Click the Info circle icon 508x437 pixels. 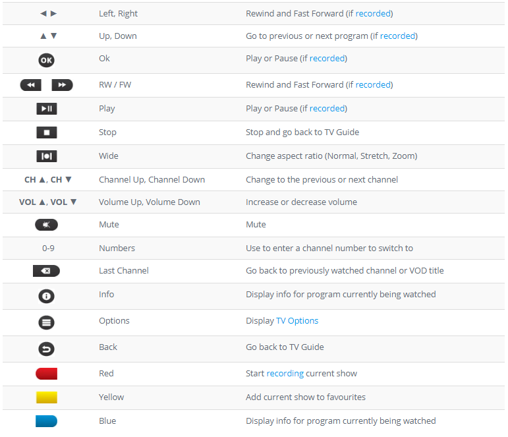pos(46,297)
